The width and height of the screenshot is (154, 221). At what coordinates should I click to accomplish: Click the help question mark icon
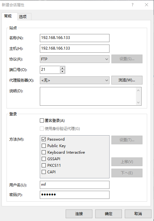(x=133, y=5)
